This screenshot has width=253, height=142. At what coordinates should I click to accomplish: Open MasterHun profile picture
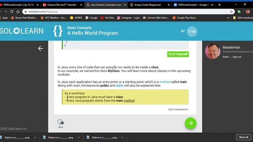click(213, 51)
